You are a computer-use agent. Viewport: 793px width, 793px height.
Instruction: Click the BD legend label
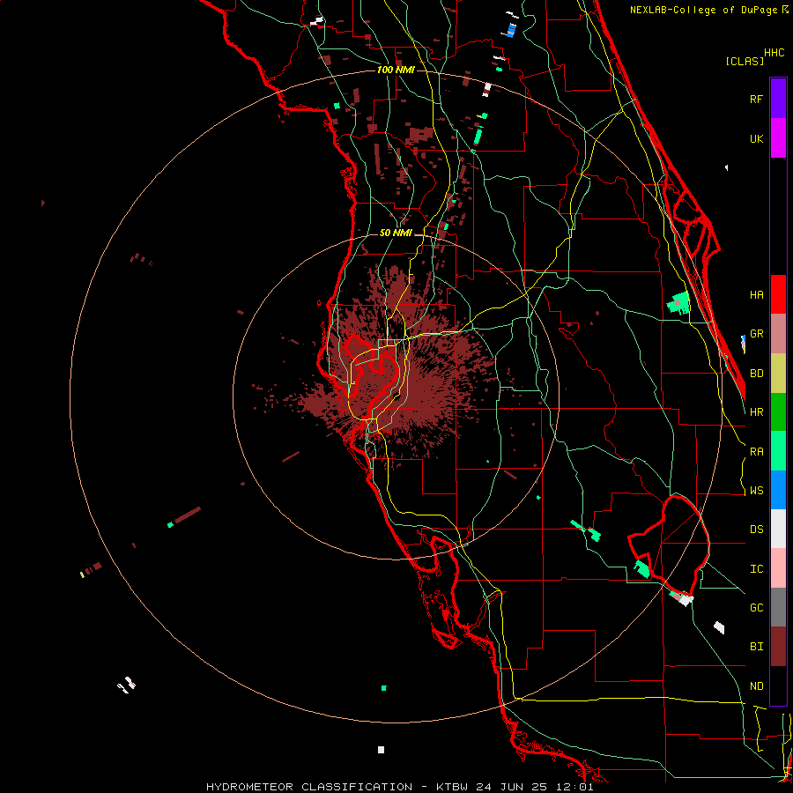pos(756,374)
